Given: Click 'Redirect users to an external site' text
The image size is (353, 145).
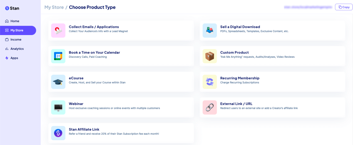Looking at the screenshot, I should (259, 108).
